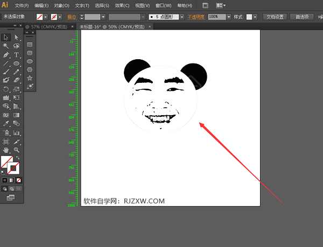Image resolution: width=323 pixels, height=247 pixels.
Task: Choose Rounded Rectangle in floating shape panel
Action: (x=30, y=53)
